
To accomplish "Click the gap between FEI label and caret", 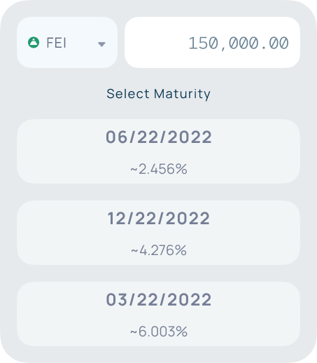I will (x=82, y=43).
